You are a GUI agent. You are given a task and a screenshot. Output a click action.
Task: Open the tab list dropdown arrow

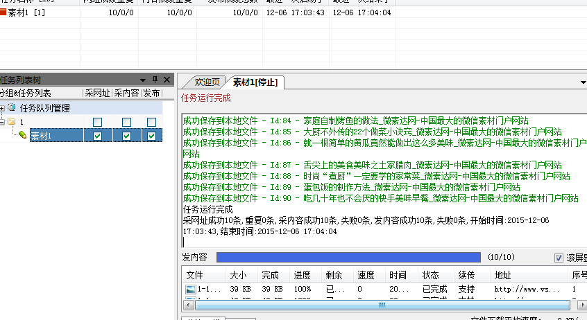(584, 82)
